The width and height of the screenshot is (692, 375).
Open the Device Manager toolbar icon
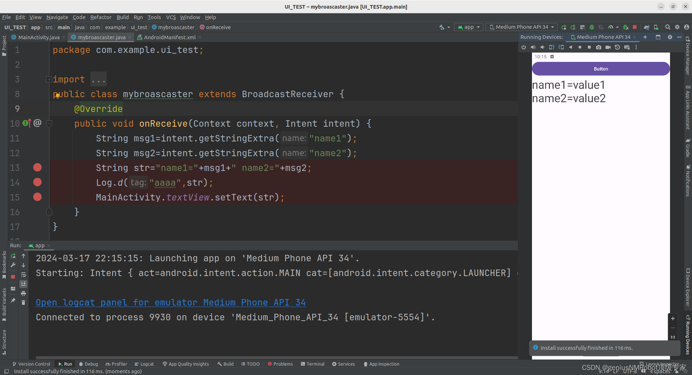tap(656, 27)
